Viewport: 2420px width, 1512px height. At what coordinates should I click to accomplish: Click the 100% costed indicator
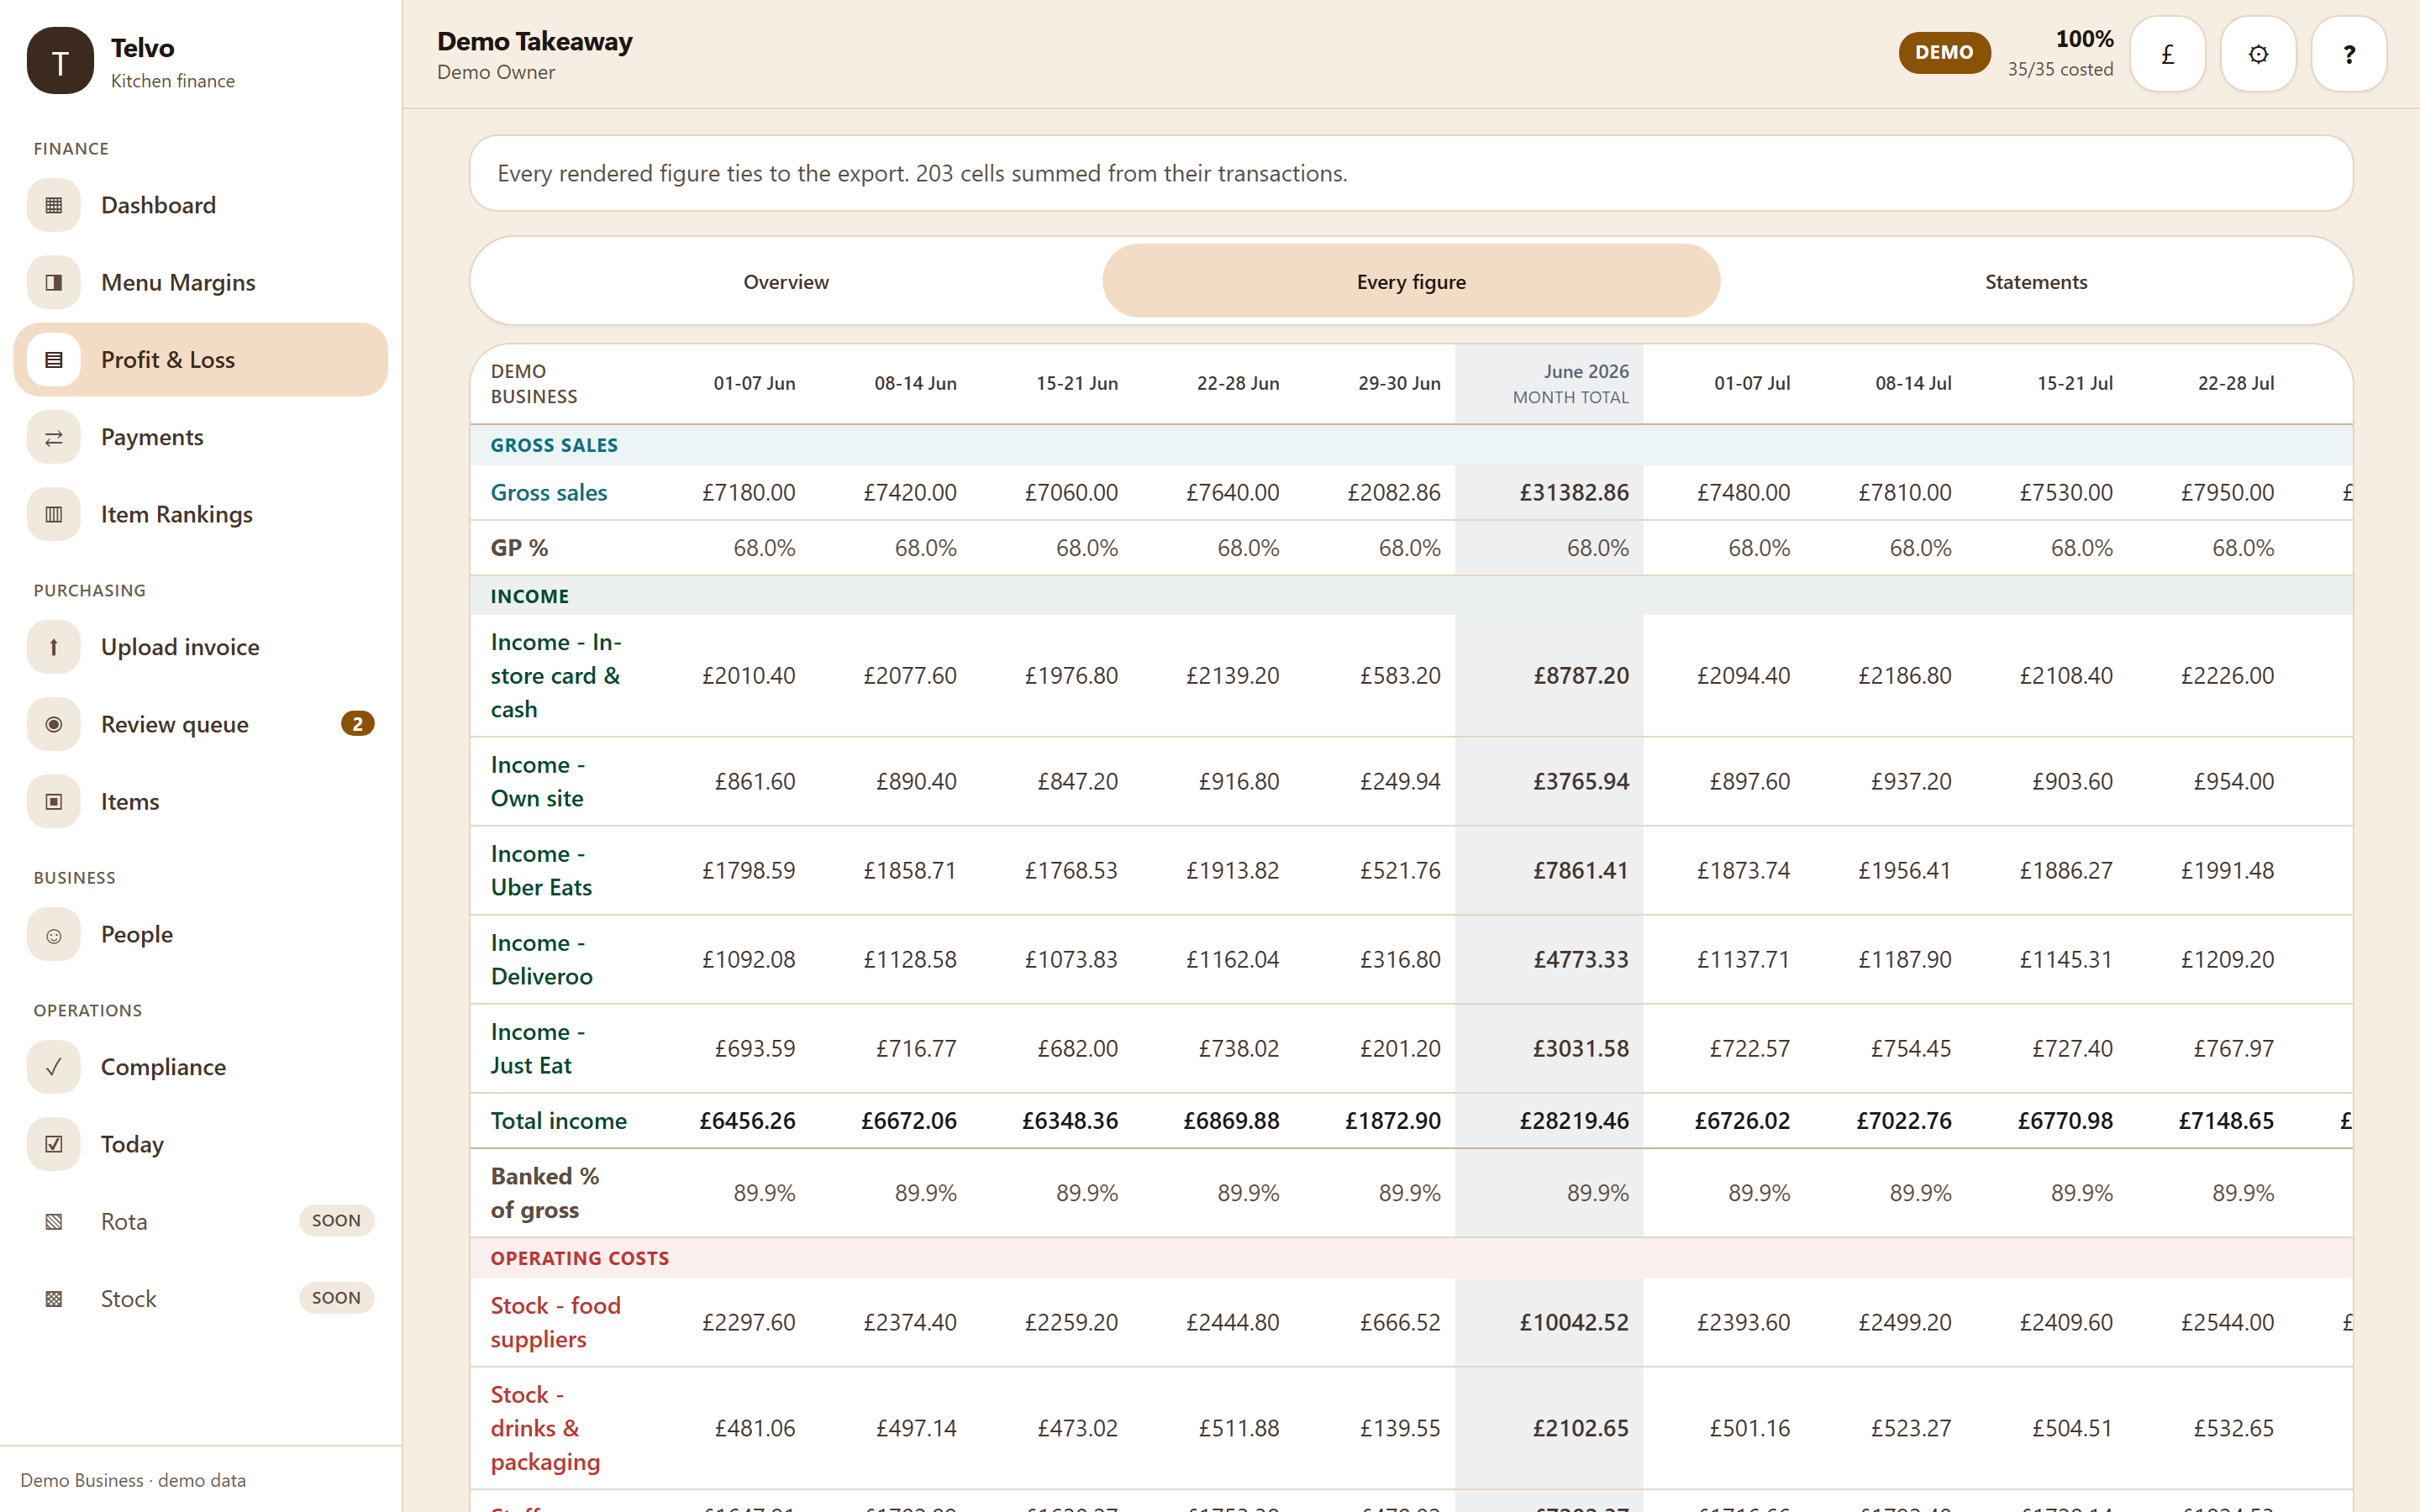(2060, 53)
